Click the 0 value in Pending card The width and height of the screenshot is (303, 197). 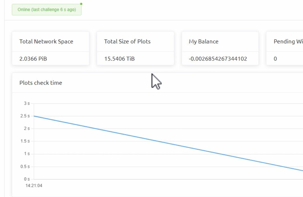coord(275,59)
